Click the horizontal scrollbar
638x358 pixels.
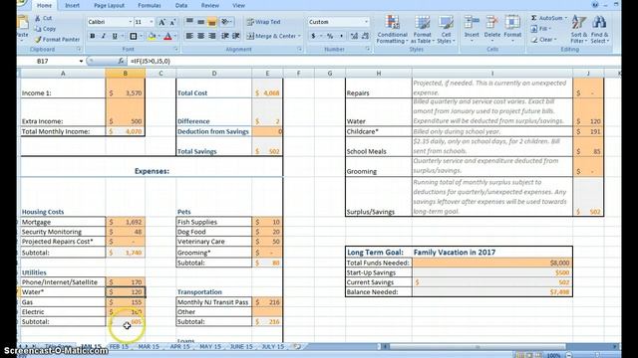coord(478,347)
